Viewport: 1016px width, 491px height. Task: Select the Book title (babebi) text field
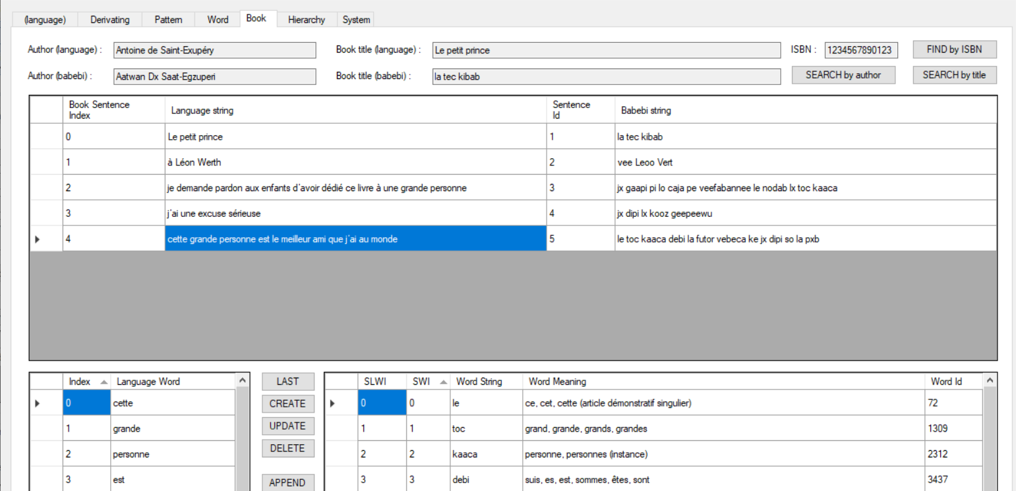point(605,76)
